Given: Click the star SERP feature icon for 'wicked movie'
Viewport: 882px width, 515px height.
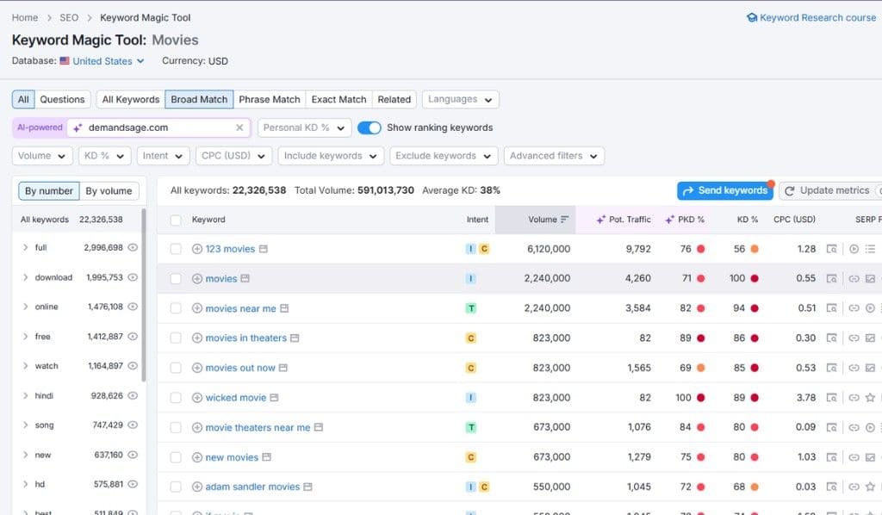Looking at the screenshot, I should [x=870, y=398].
